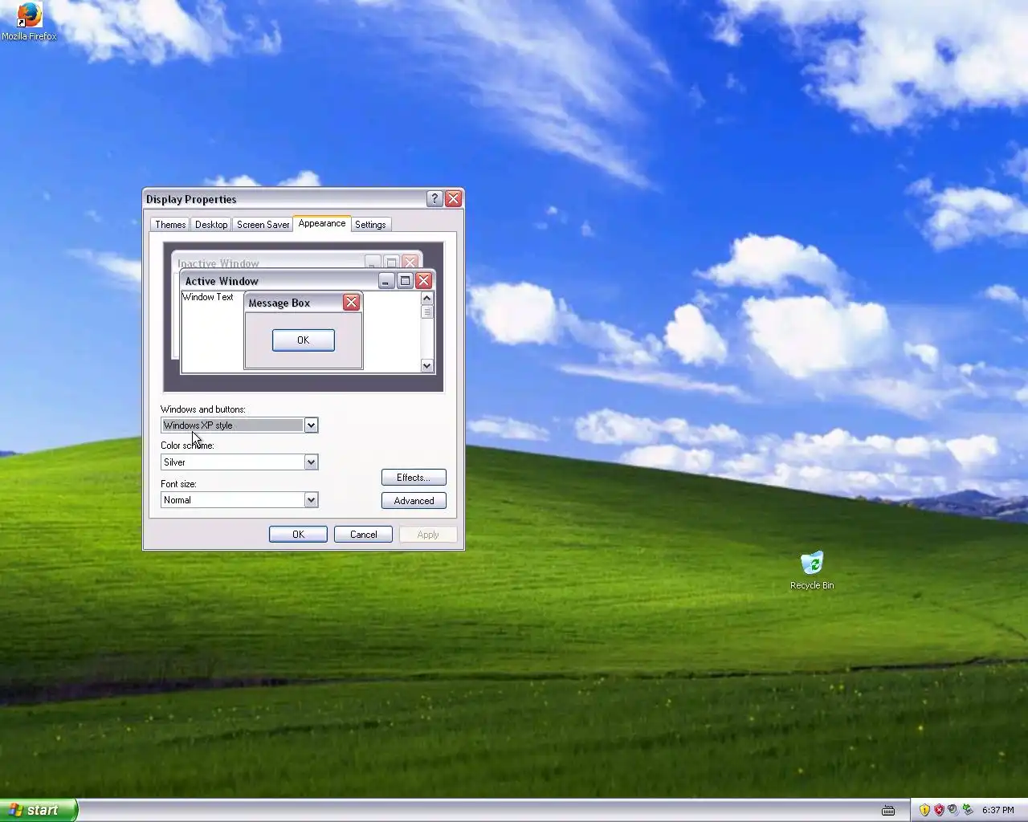Expand the Color scheme dropdown

pos(311,462)
